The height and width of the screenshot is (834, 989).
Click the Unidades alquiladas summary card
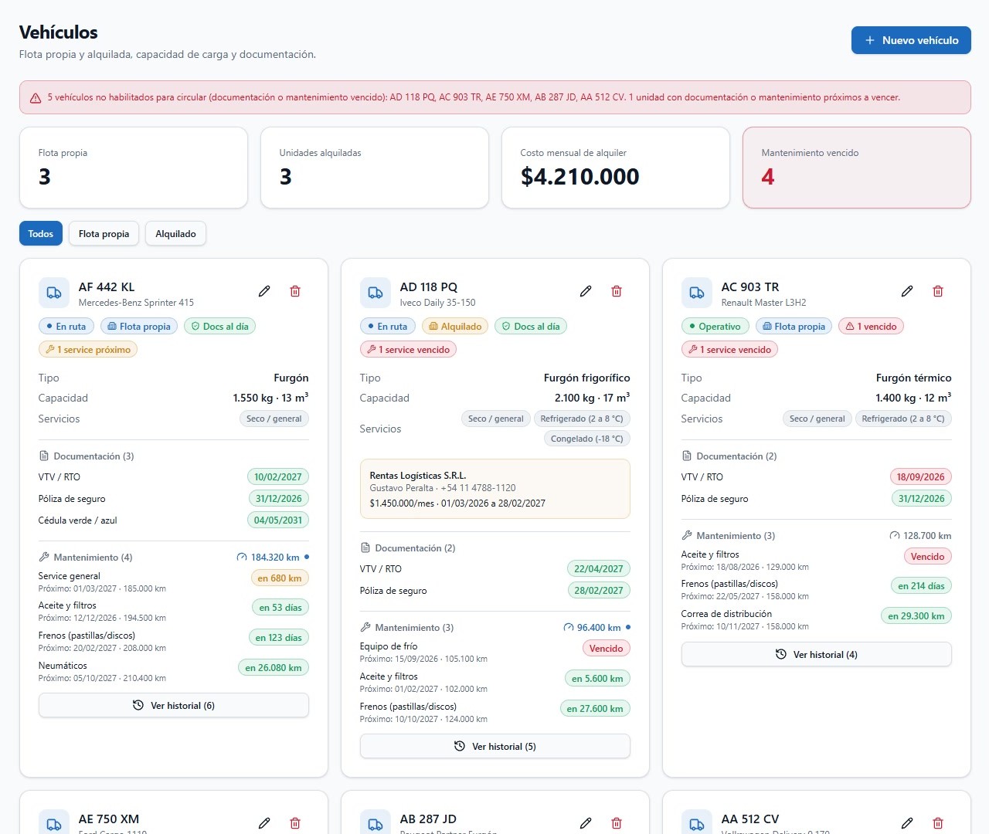(375, 168)
